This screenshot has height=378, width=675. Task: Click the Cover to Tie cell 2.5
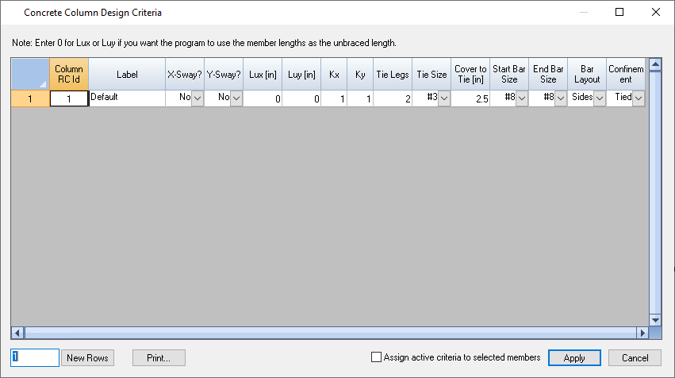tap(470, 98)
